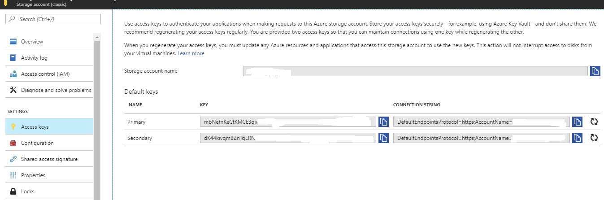The image size is (604, 200).
Task: Click the Locks padlock icon
Action: [13, 191]
